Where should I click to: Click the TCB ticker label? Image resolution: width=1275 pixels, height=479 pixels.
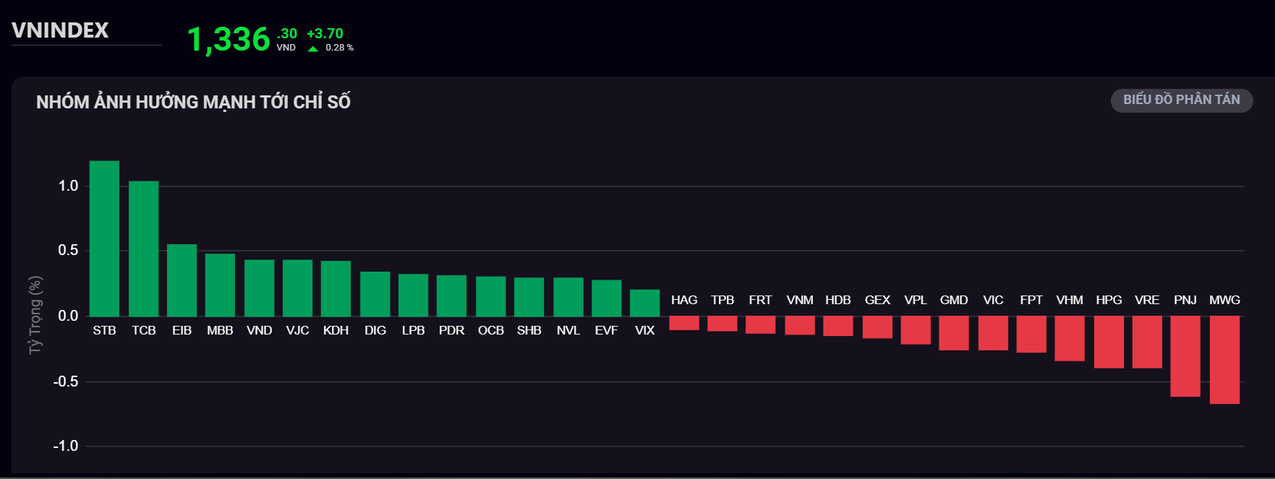pos(143,330)
